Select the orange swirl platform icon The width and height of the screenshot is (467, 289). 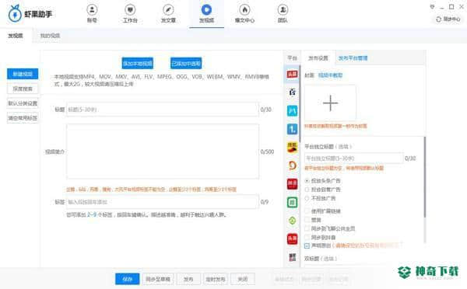click(292, 165)
